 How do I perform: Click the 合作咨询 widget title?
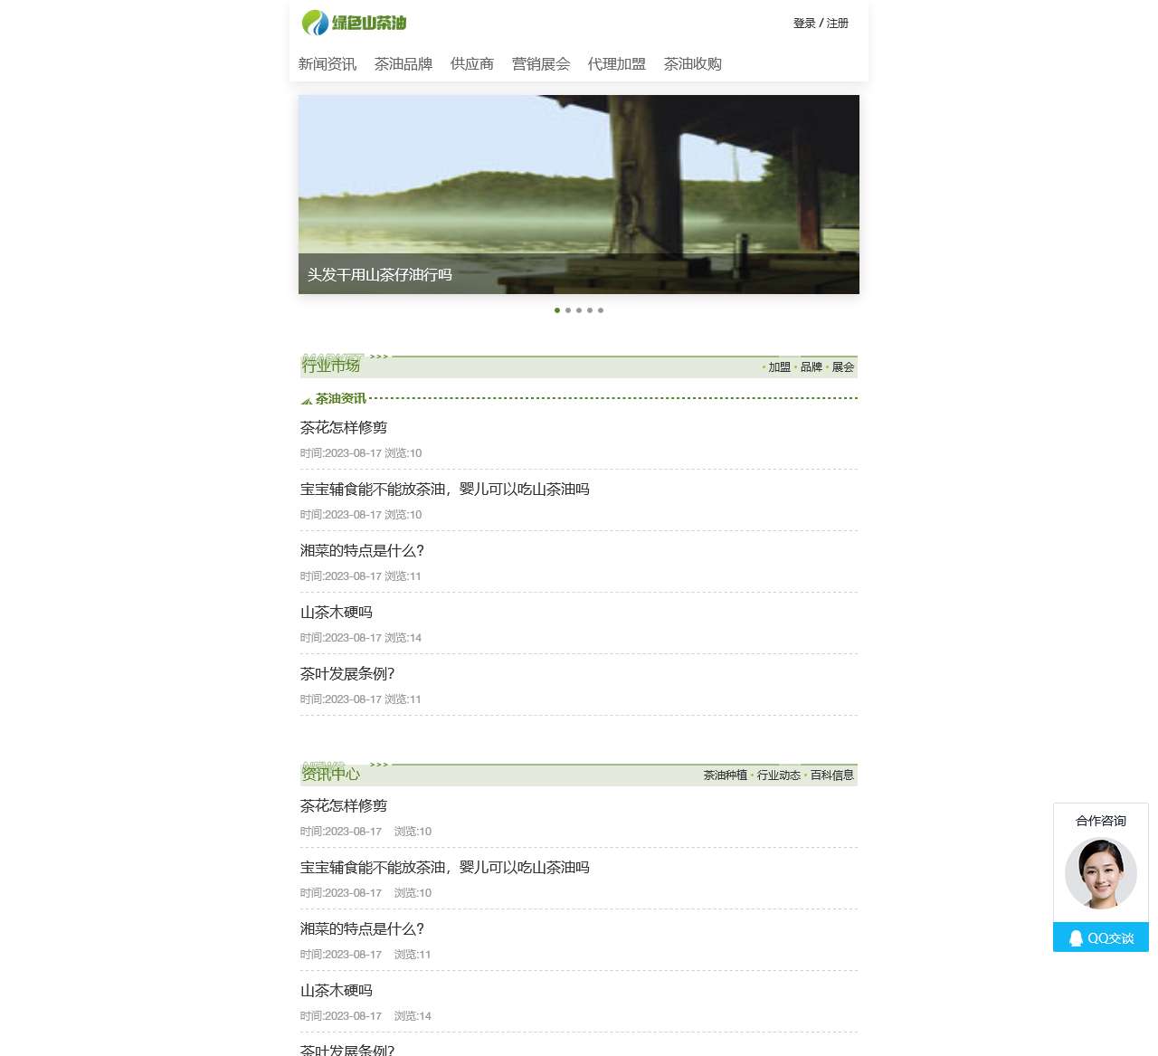pyautogui.click(x=1101, y=821)
